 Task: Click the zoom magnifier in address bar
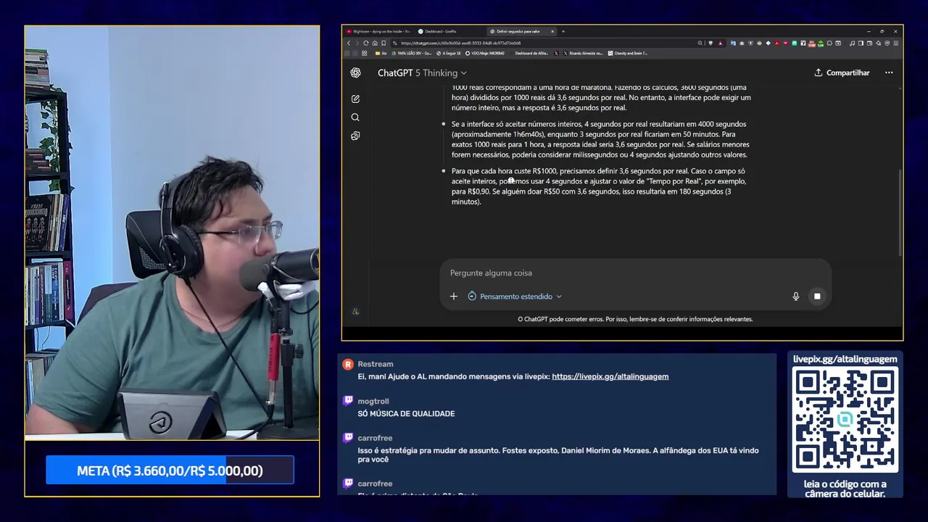click(x=700, y=43)
